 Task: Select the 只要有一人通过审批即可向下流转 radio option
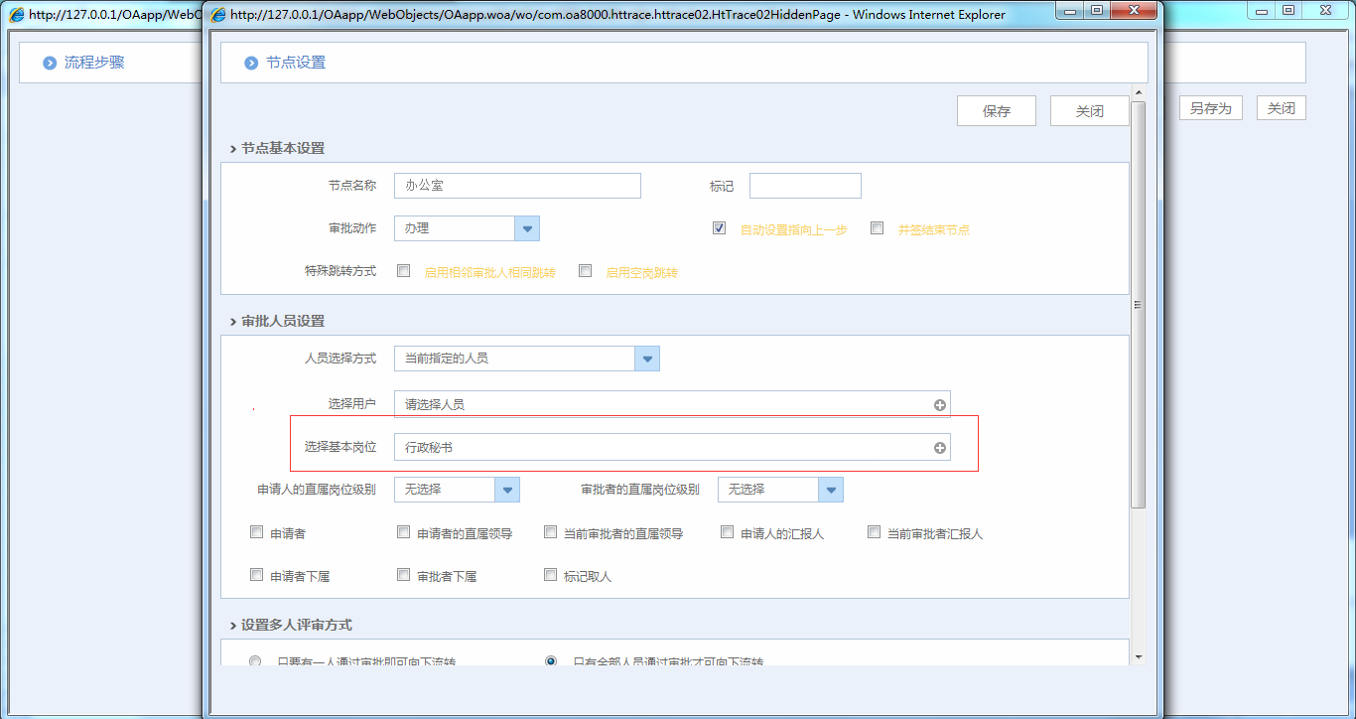tap(255, 660)
